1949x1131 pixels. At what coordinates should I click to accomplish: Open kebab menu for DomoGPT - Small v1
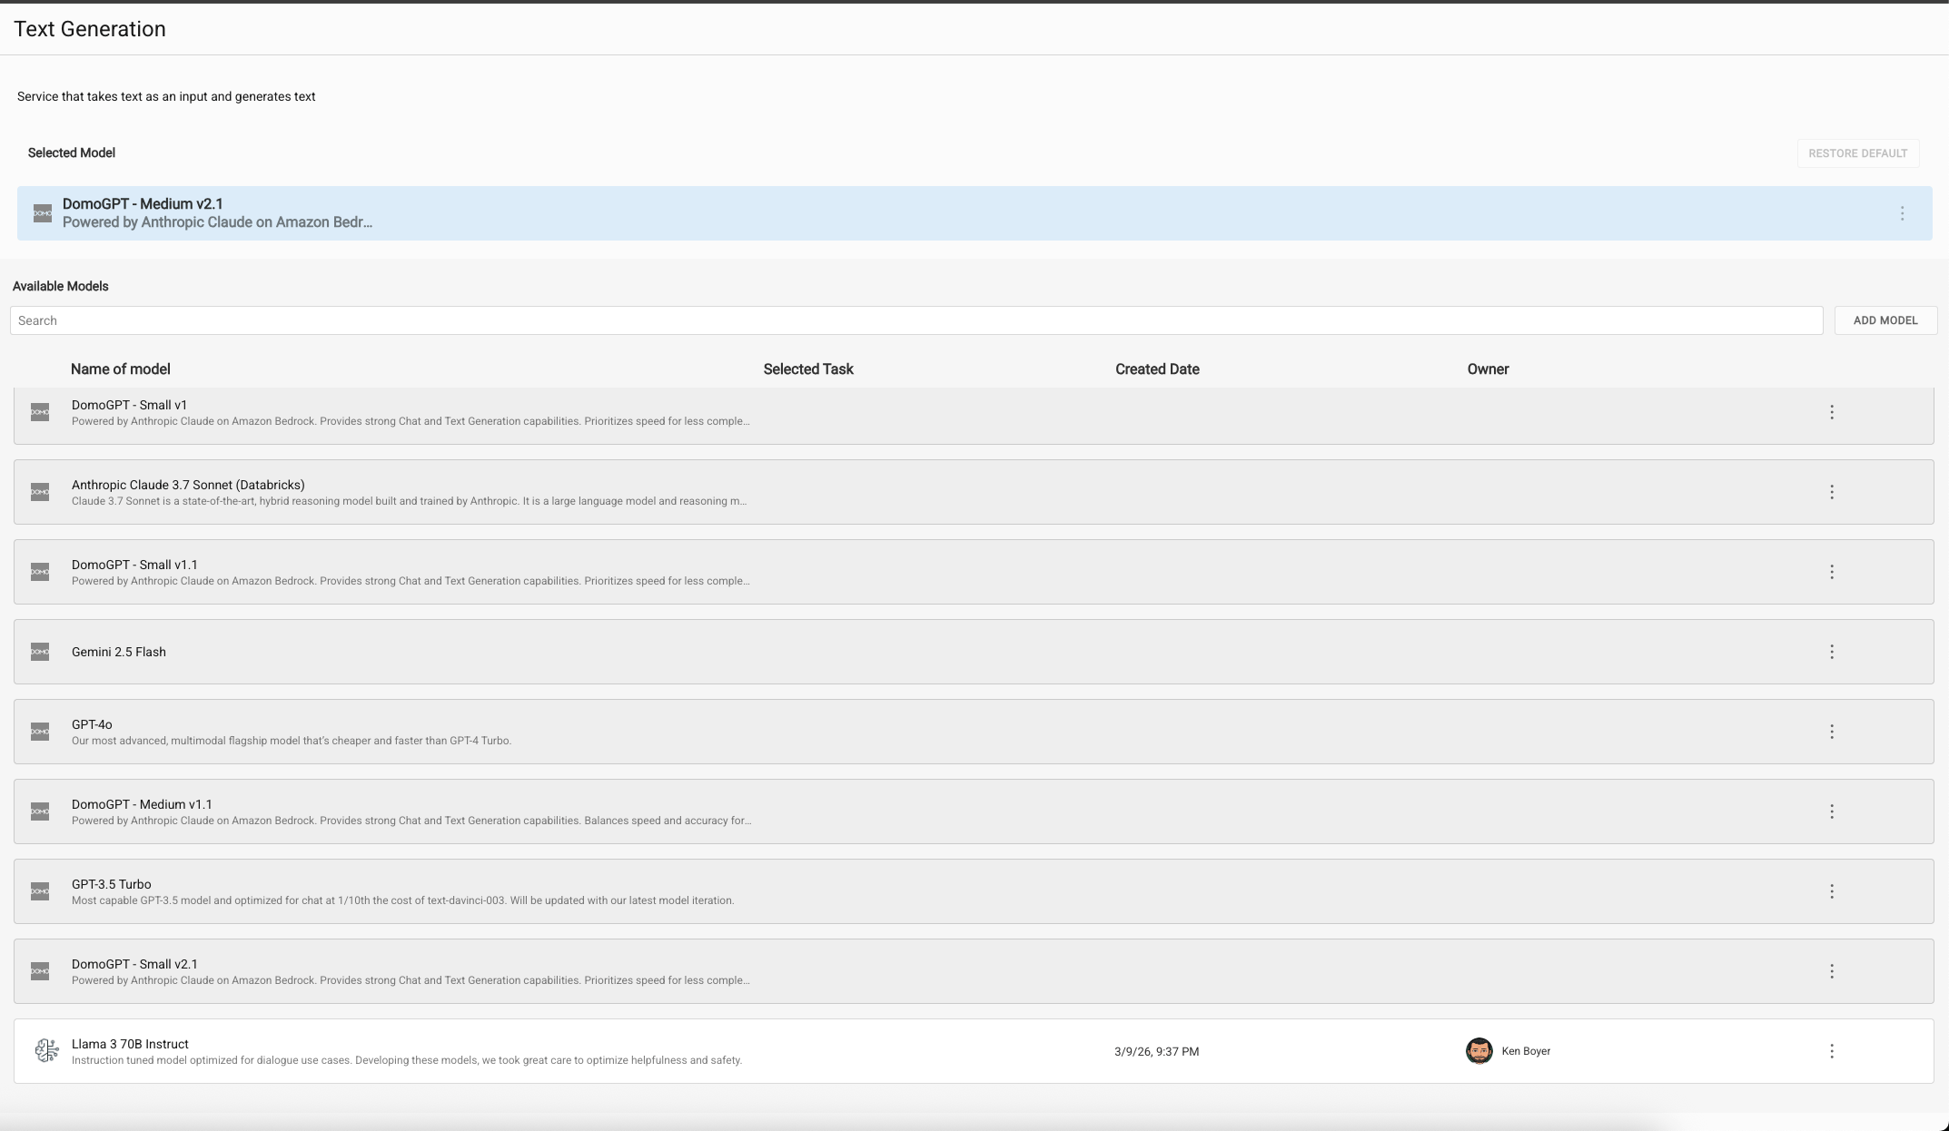coord(1832,412)
